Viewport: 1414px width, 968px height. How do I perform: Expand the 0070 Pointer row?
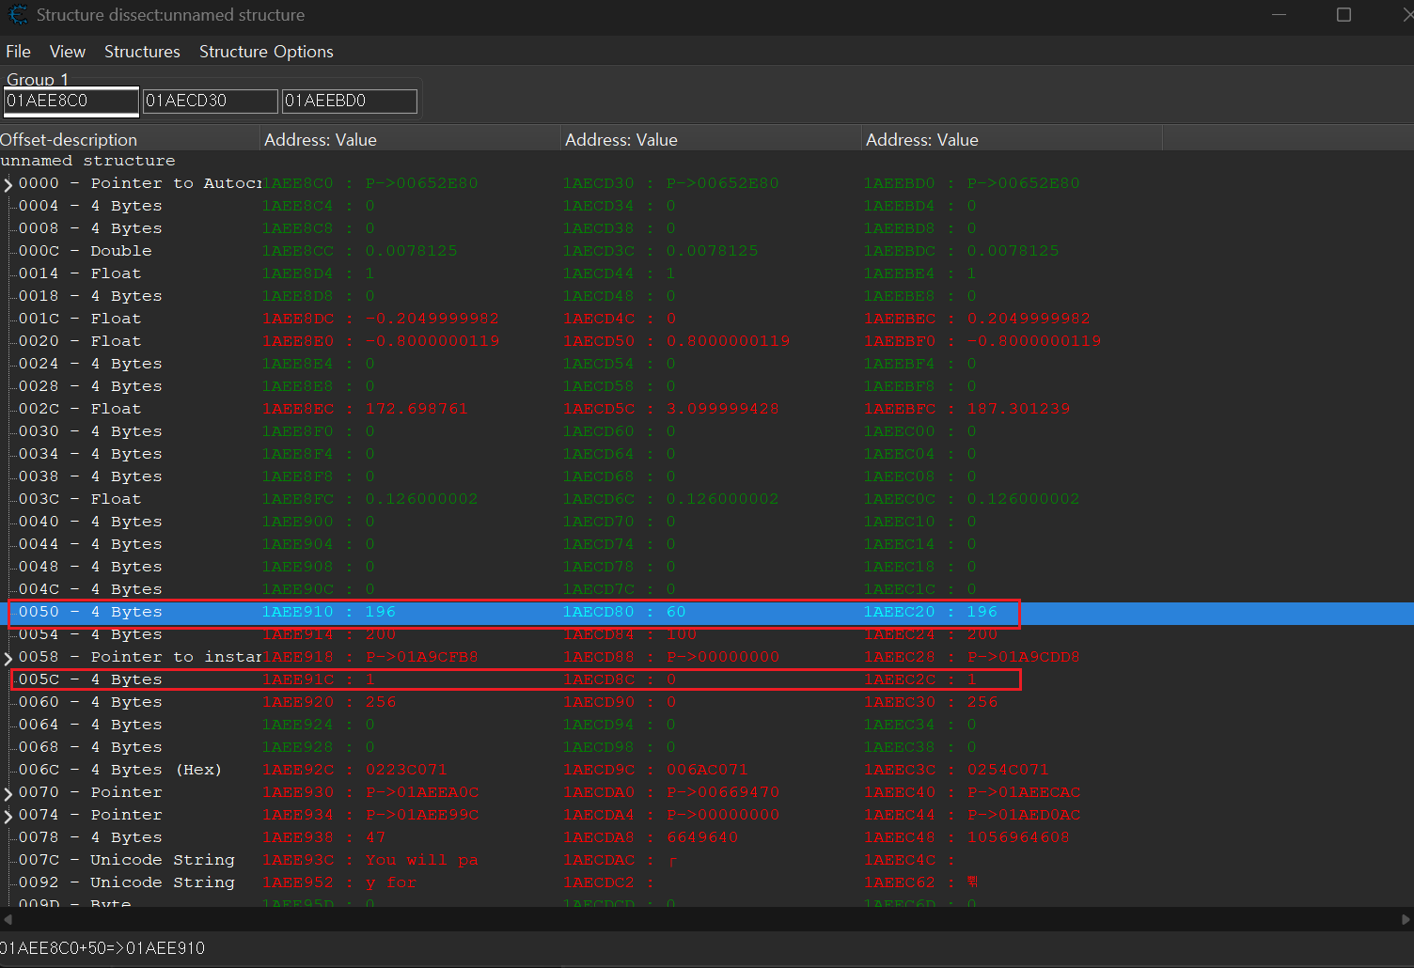click(x=8, y=793)
